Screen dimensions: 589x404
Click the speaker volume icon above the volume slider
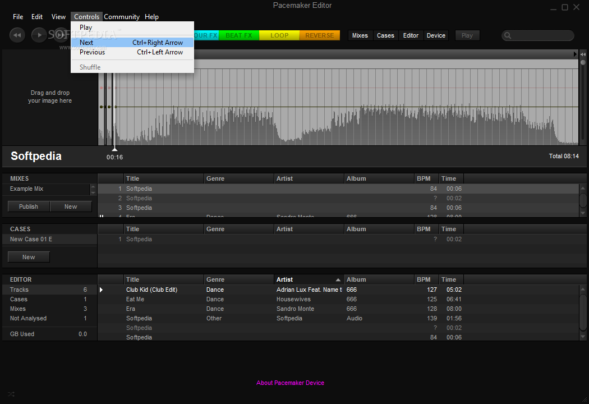pyautogui.click(x=583, y=54)
